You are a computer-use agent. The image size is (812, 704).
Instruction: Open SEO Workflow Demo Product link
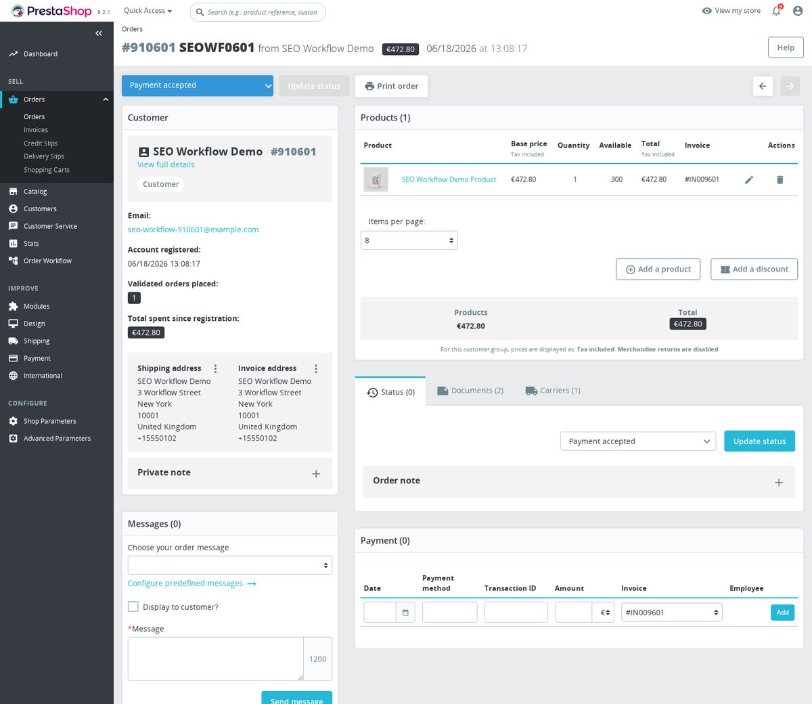[x=449, y=179]
